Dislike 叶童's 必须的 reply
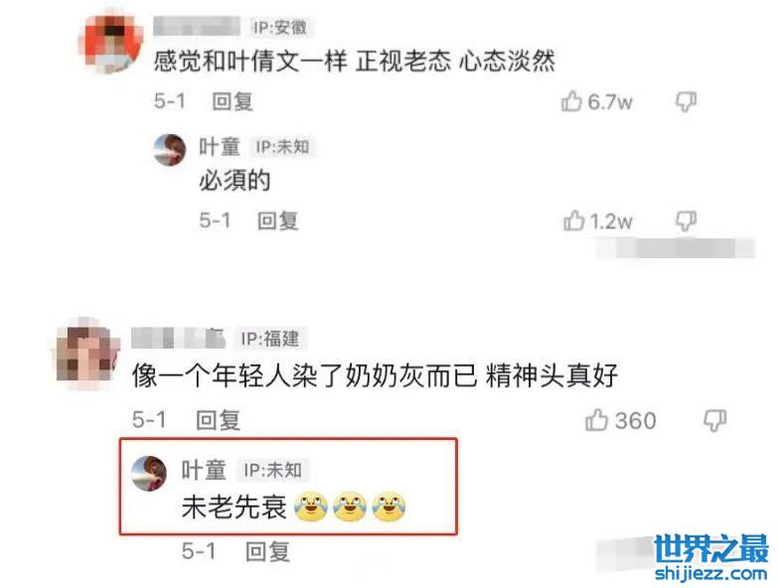Image resolution: width=778 pixels, height=588 pixels. pyautogui.click(x=686, y=221)
